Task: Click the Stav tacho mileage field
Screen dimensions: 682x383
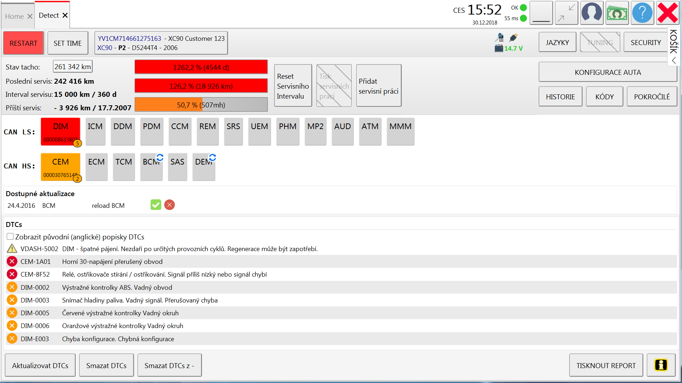Action: (x=72, y=67)
